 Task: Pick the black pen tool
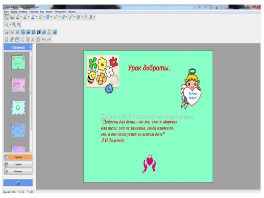coord(17,17)
